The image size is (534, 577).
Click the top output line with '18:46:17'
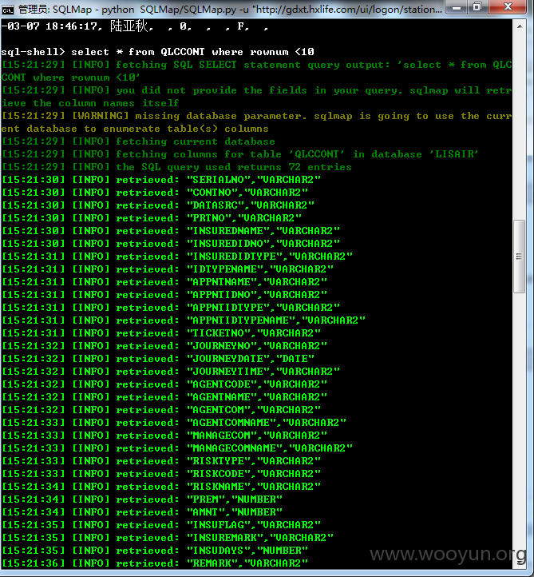click(135, 26)
